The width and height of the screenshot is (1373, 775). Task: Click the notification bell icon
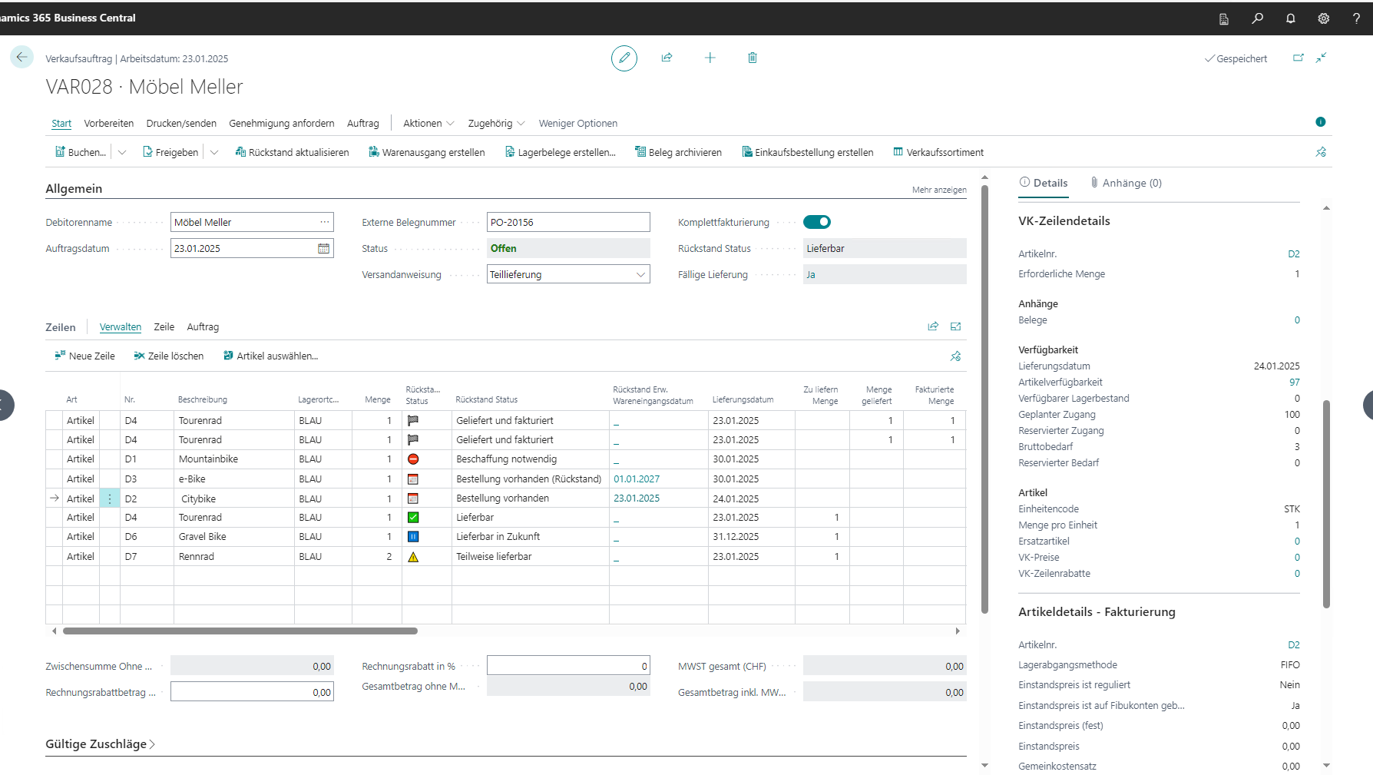tap(1290, 18)
